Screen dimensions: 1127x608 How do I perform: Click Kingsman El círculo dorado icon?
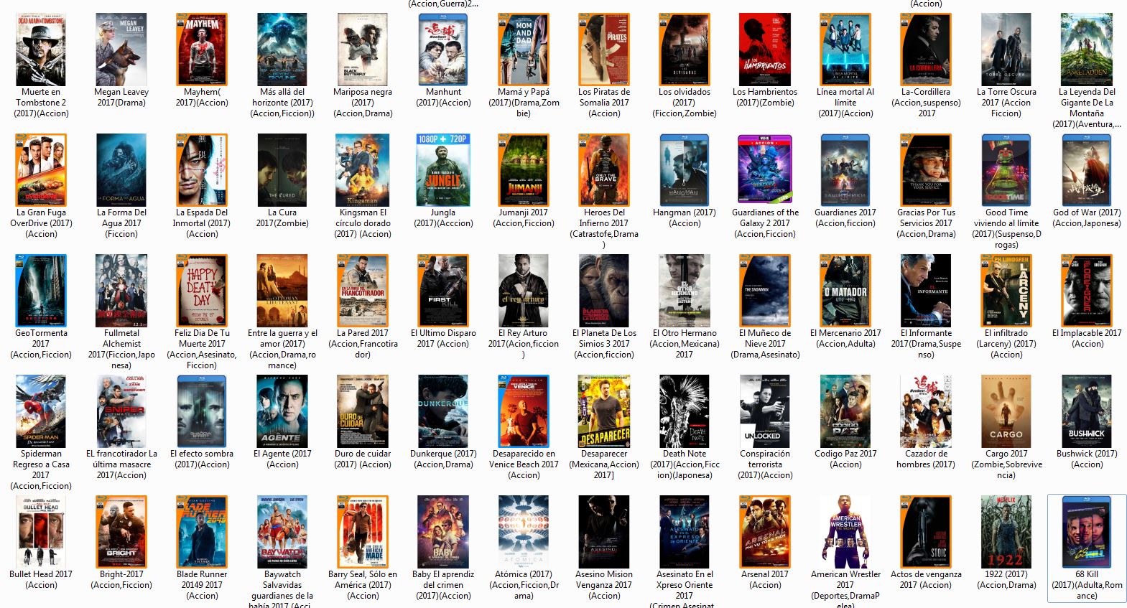coord(363,170)
